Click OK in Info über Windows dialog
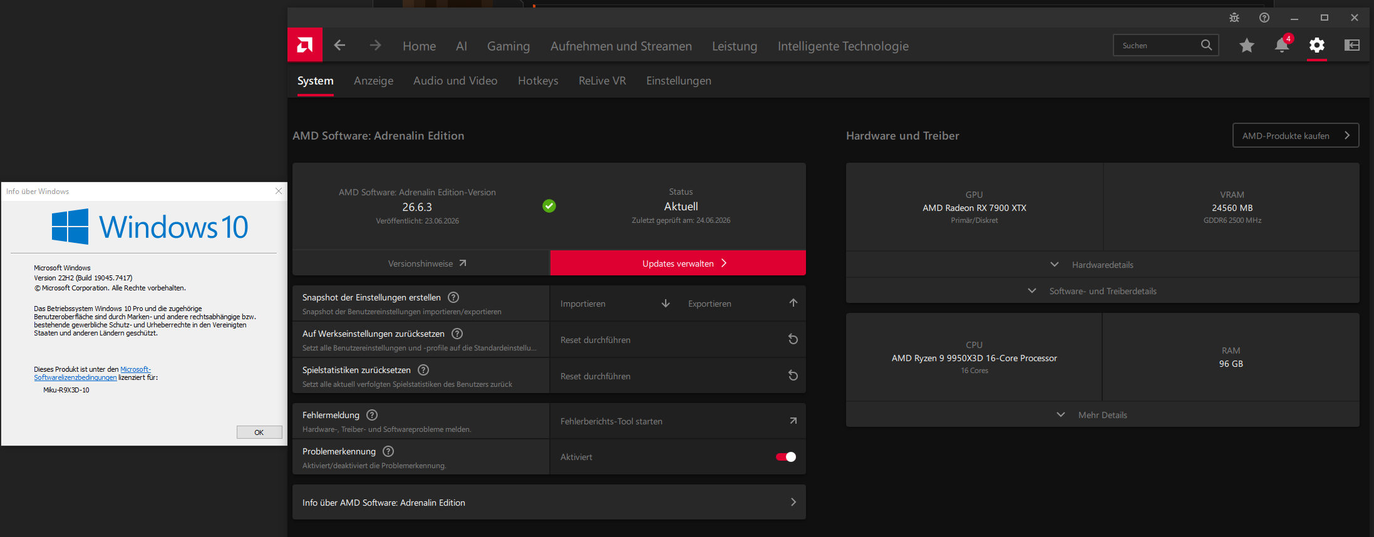Viewport: 1374px width, 537px height. click(259, 432)
